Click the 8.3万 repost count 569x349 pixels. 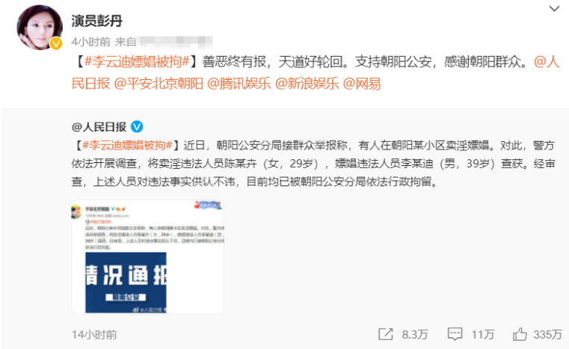pos(415,334)
